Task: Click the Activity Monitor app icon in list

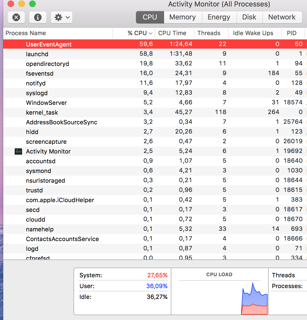Action: pos(18,151)
